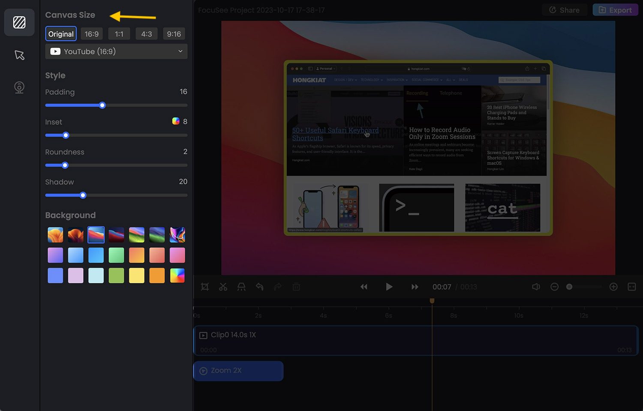Click the trim clip tool icon
The height and width of the screenshot is (411, 643).
241,287
